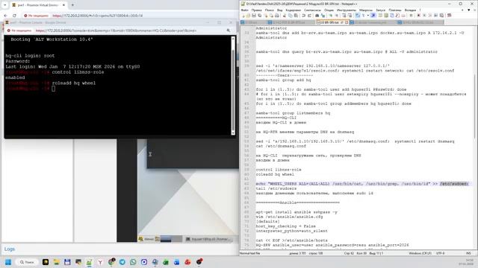Image resolution: width=478 pixels, height=268 pixels.
Task: Expand Show All Characters dropdown arrow
Action: [x=368, y=15]
